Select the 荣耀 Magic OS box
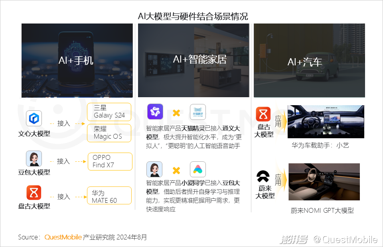This screenshot has height=247, width=383. click(109, 133)
